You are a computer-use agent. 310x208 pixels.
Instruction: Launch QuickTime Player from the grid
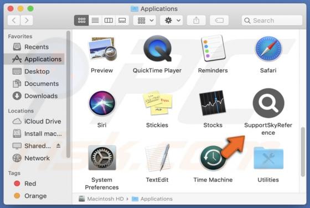pyautogui.click(x=157, y=48)
